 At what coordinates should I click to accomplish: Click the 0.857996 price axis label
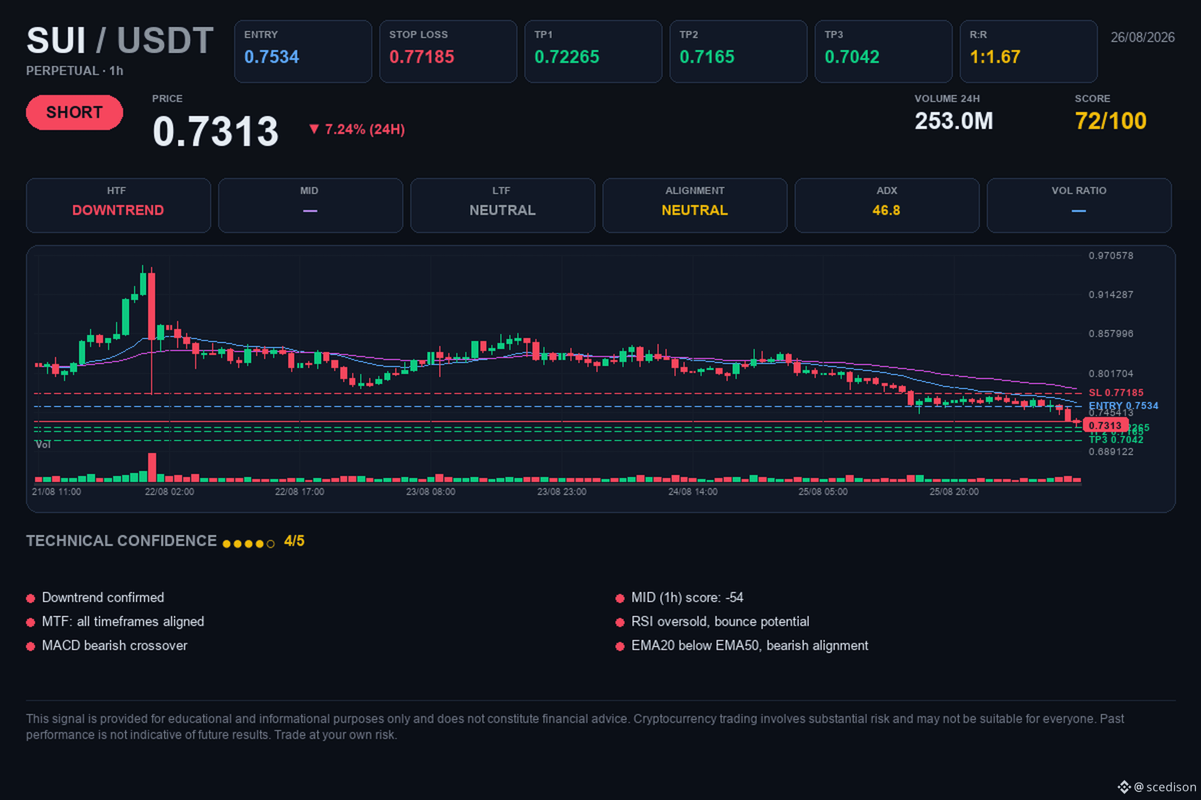click(x=1110, y=333)
